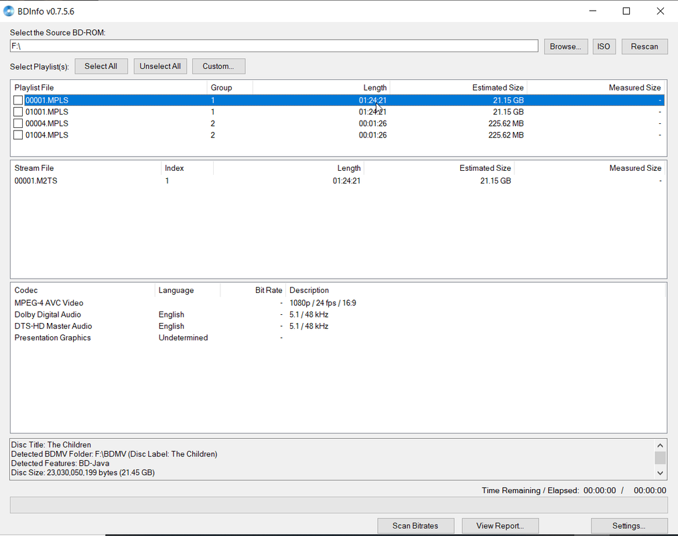Minimize the BDInfo window
The width and height of the screenshot is (678, 536).
[593, 11]
